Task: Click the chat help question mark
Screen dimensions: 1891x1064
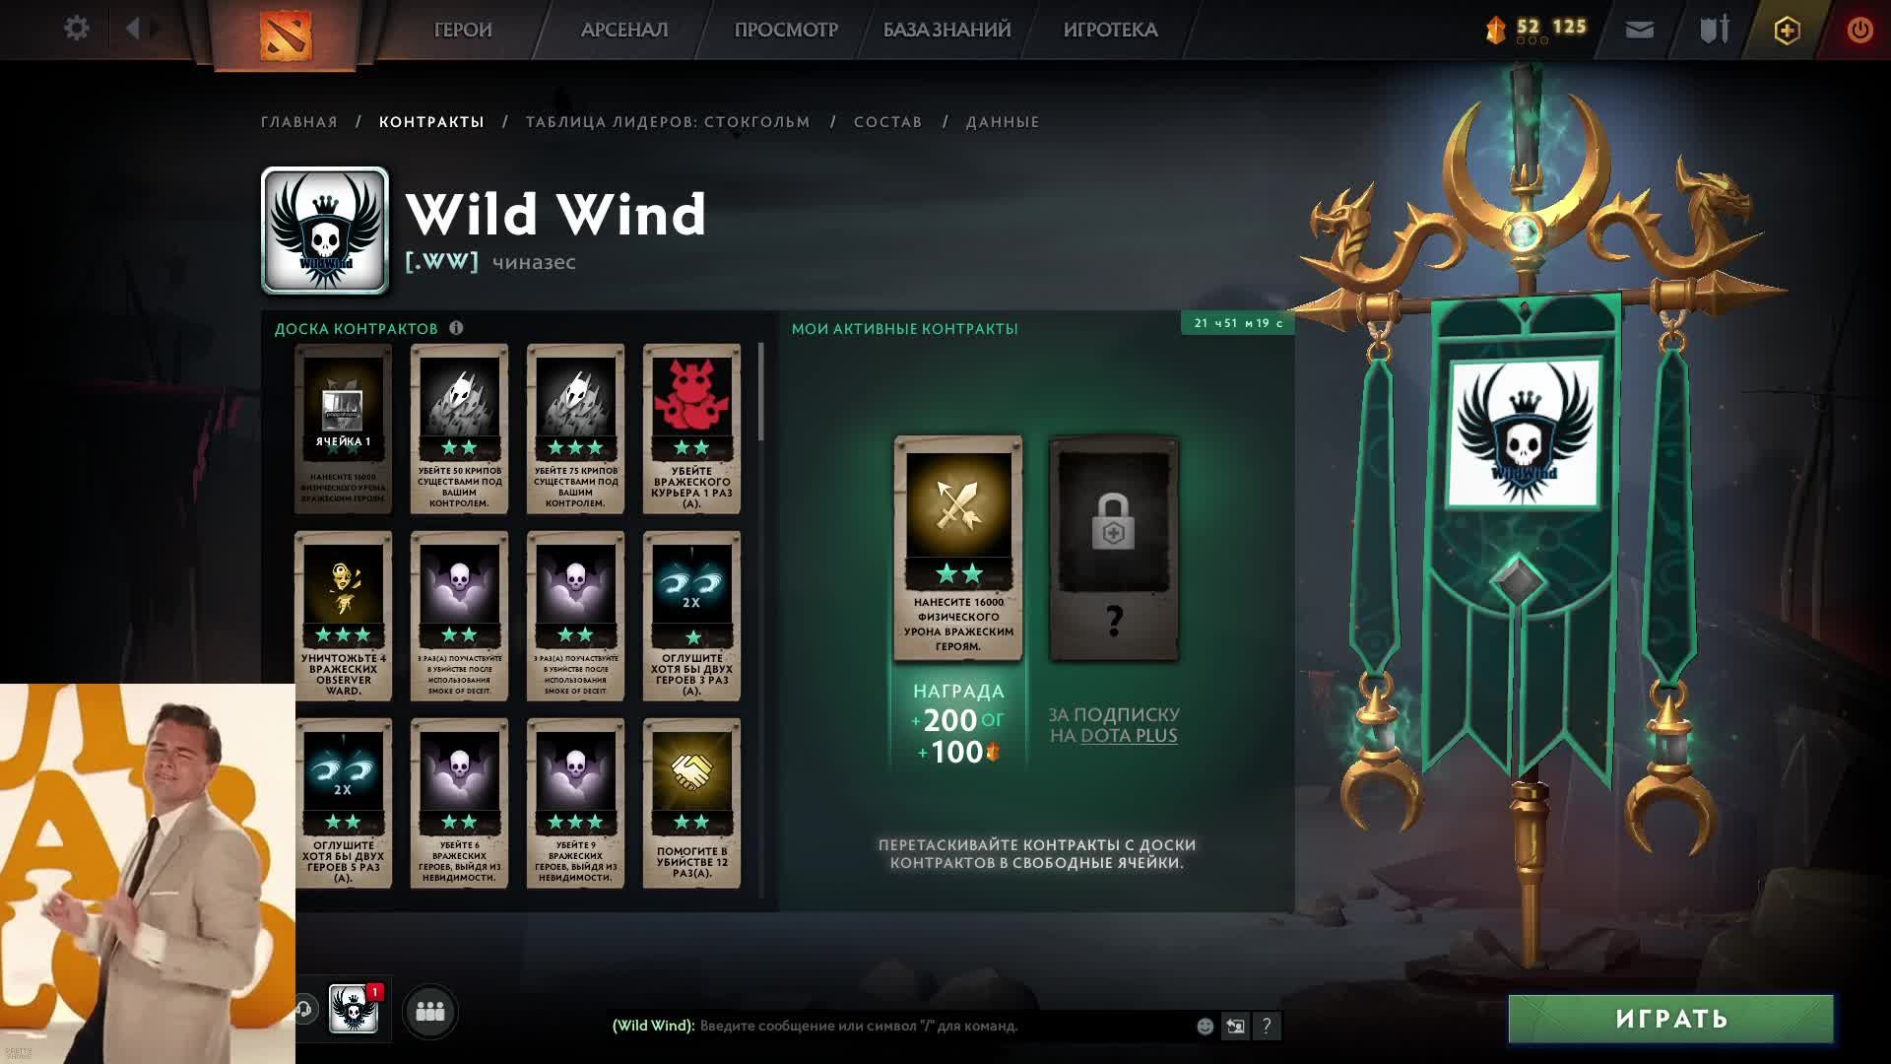Action: (1267, 1026)
